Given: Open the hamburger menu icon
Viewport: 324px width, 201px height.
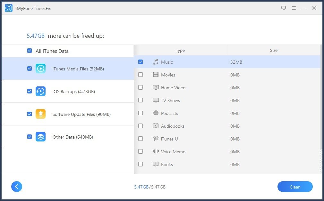Looking at the screenshot, I should [294, 8].
